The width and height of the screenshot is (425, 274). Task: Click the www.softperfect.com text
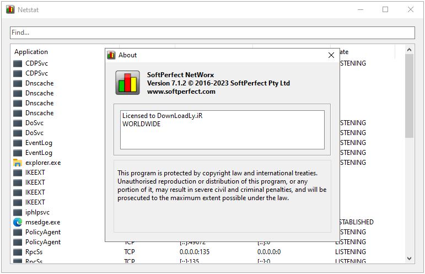(x=181, y=92)
